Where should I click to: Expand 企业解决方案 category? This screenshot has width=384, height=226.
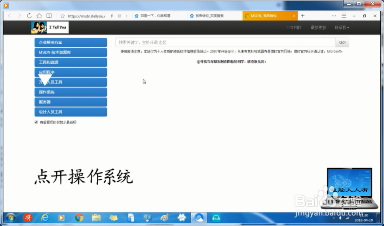(x=71, y=42)
